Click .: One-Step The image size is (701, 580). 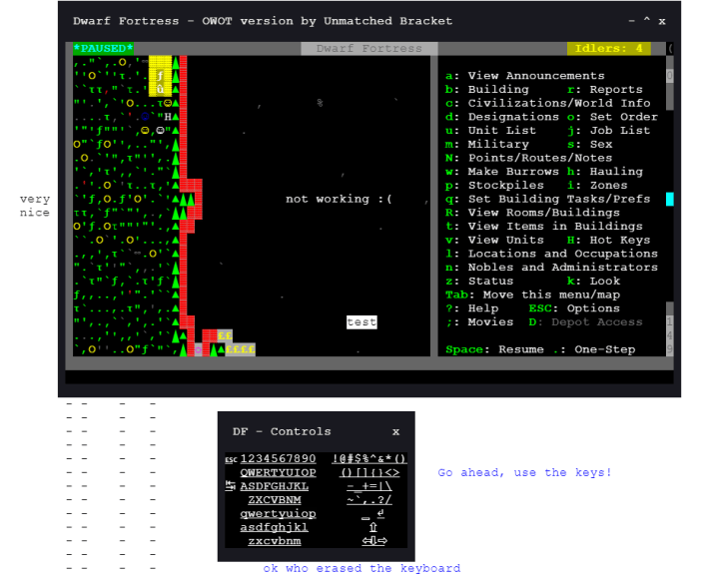593,349
